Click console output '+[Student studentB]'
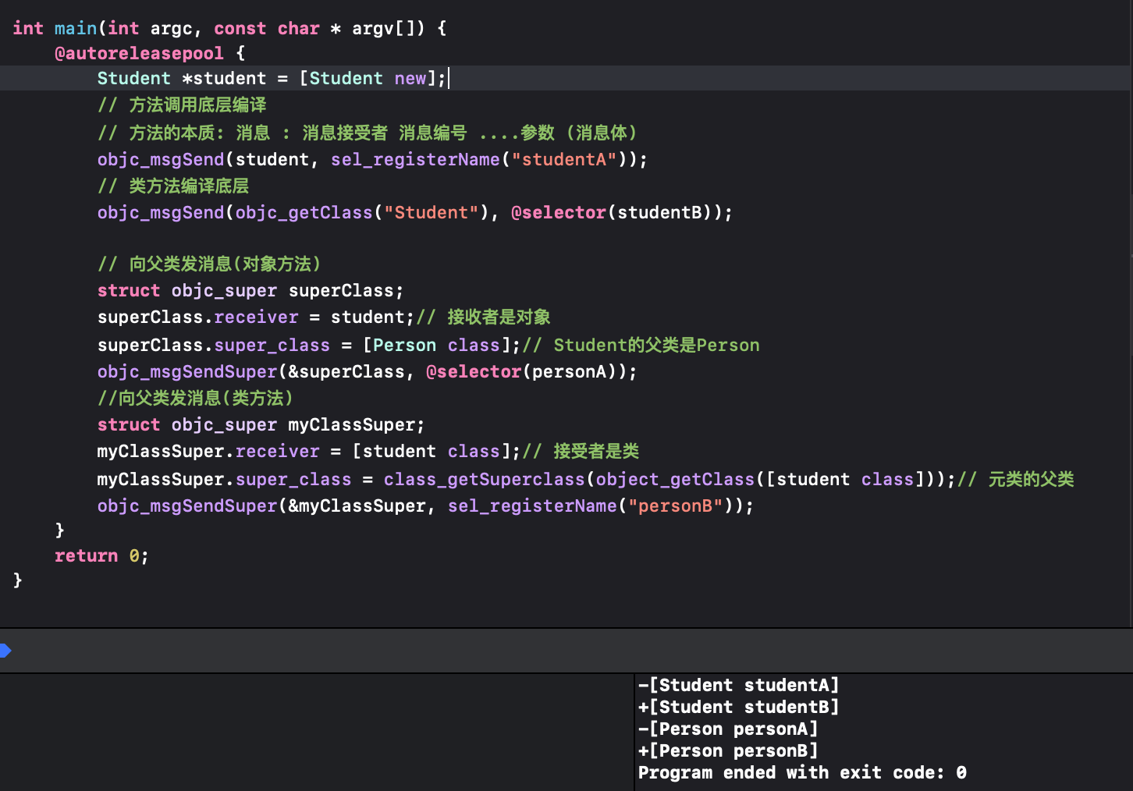 (x=738, y=707)
